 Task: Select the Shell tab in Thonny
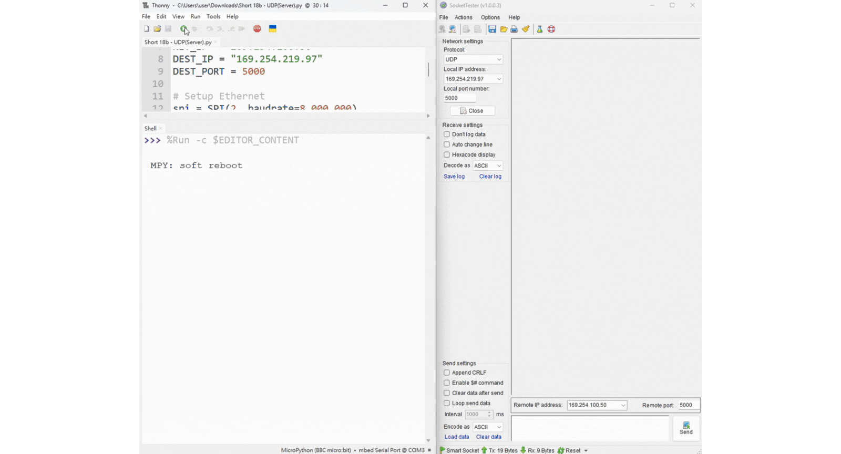tap(150, 128)
